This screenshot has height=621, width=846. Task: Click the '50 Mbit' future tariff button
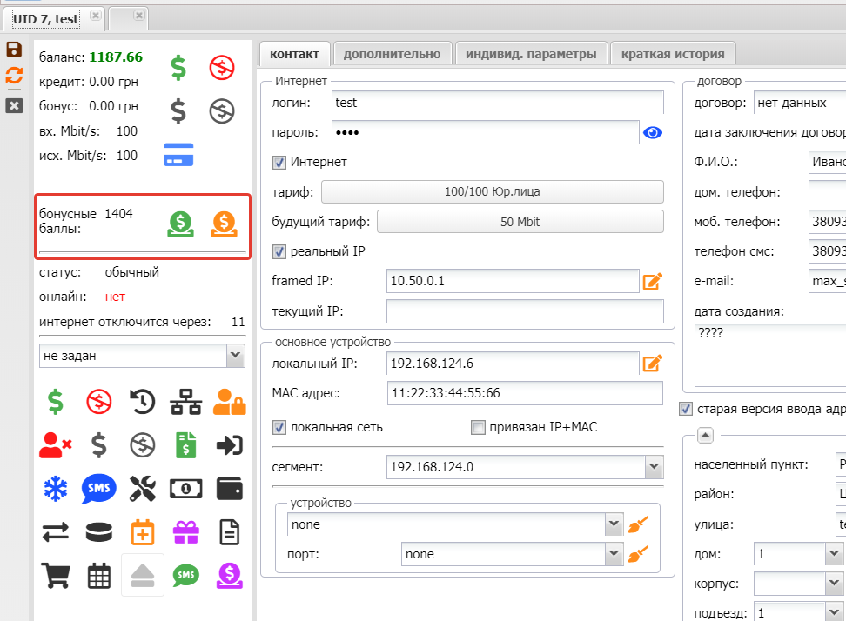click(520, 222)
